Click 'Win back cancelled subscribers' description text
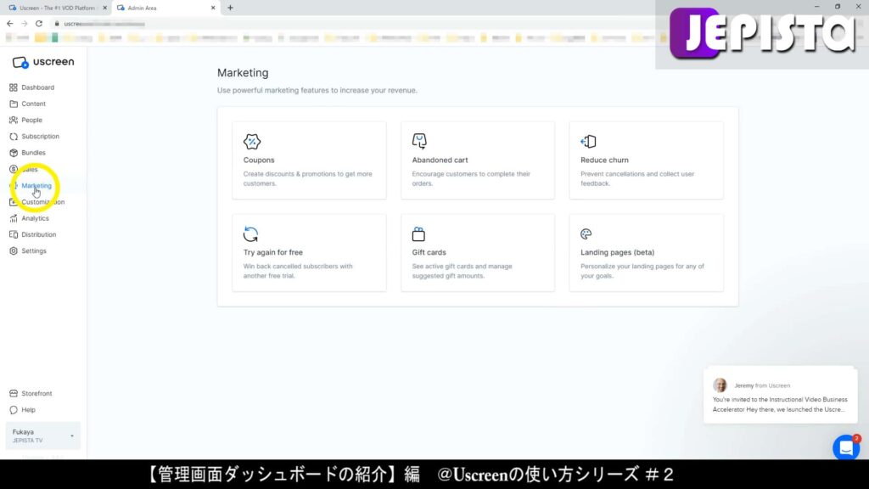869x489 pixels. pyautogui.click(x=298, y=271)
